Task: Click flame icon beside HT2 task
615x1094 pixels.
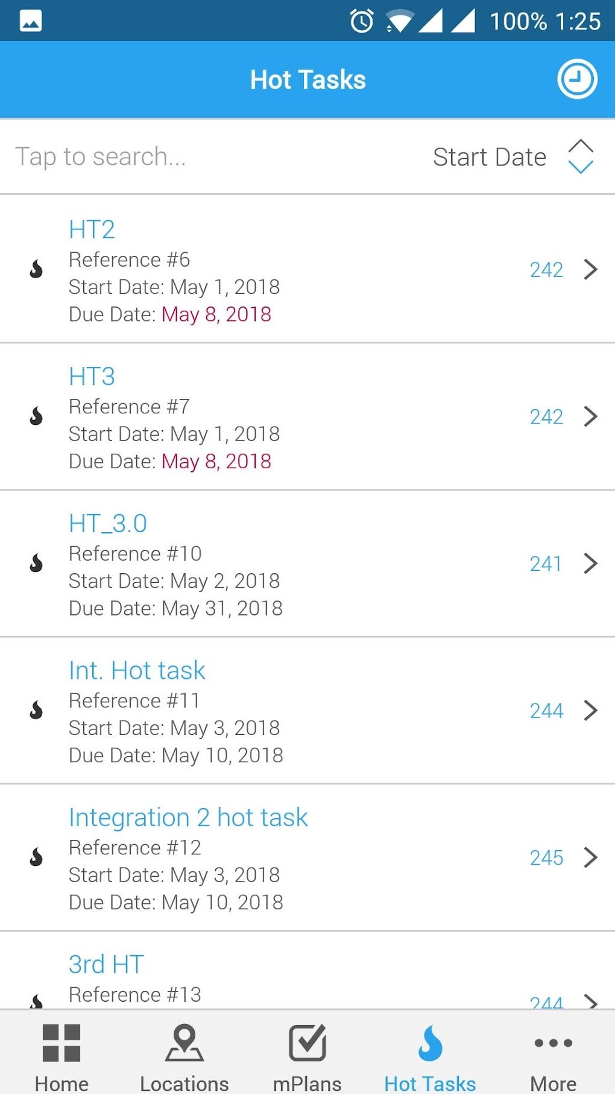Action: 36,269
